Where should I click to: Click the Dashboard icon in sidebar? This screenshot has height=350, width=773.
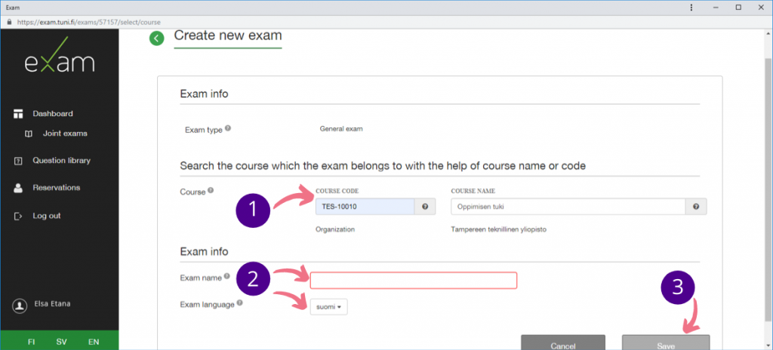pyautogui.click(x=19, y=114)
